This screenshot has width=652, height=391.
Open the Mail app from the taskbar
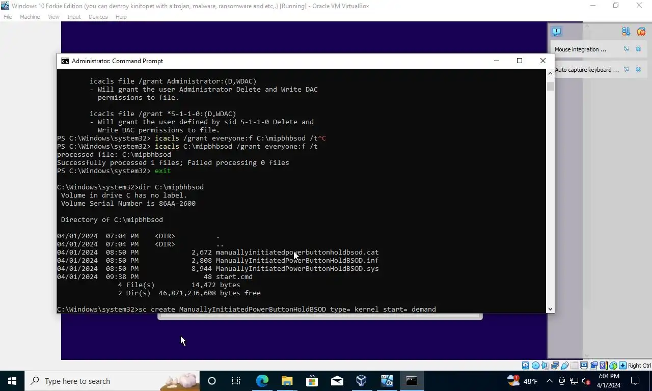pyautogui.click(x=337, y=381)
